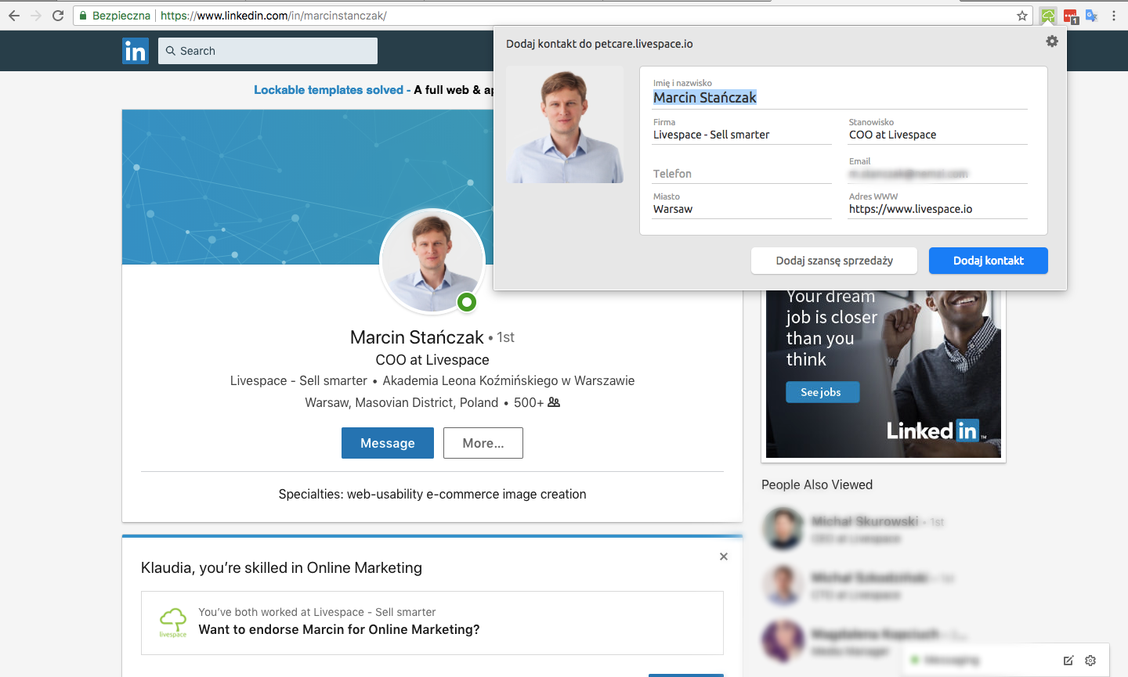
Task: Click the LinkedIn search field
Action: click(268, 51)
